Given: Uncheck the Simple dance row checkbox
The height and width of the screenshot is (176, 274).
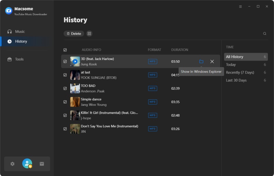Looking at the screenshot, I should (x=65, y=102).
